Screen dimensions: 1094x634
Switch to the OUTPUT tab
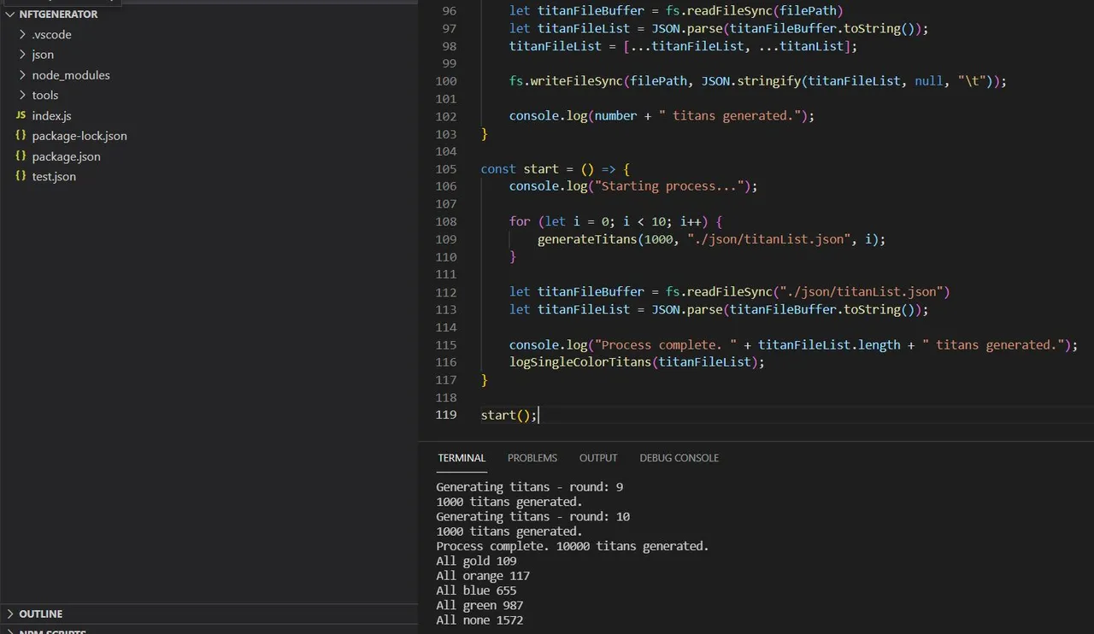[598, 458]
